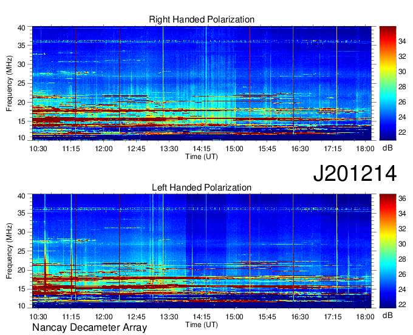
Task: Click the "dB" unit label beside upper colorbar
Action: click(387, 148)
